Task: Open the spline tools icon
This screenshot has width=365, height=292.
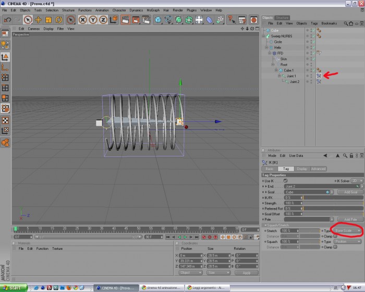Action: tap(168, 20)
